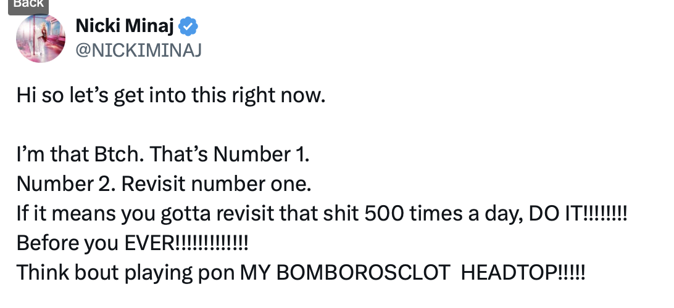This screenshot has width=674, height=308.
Task: Click the Back button
Action: 28,5
